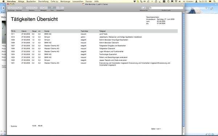Click Wacker Chemie AG in row 1001
218x136 pixels.
pos(52,63)
